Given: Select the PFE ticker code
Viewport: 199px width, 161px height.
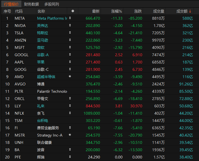Looking at the screenshot, I should tap(18, 157).
